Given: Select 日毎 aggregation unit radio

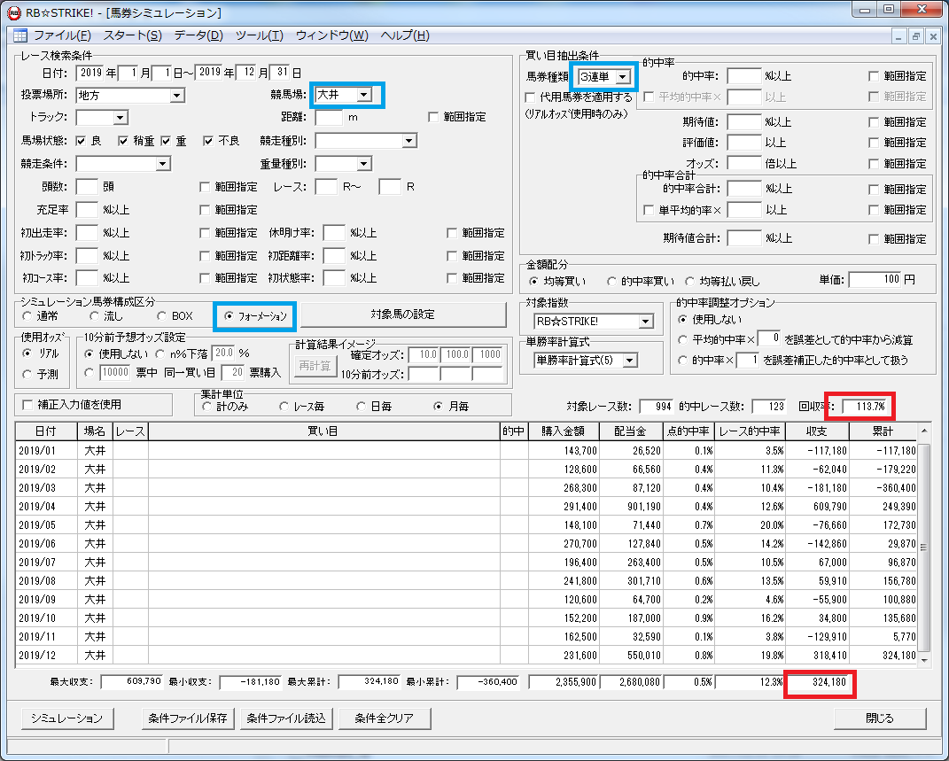Looking at the screenshot, I should coord(362,407).
